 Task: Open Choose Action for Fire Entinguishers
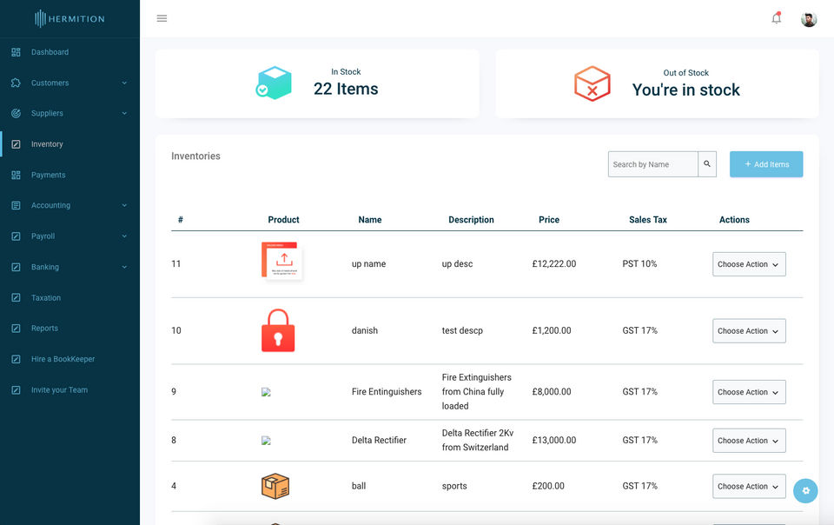749,392
